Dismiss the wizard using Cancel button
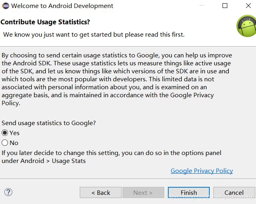The height and width of the screenshot is (204, 256). click(x=234, y=192)
